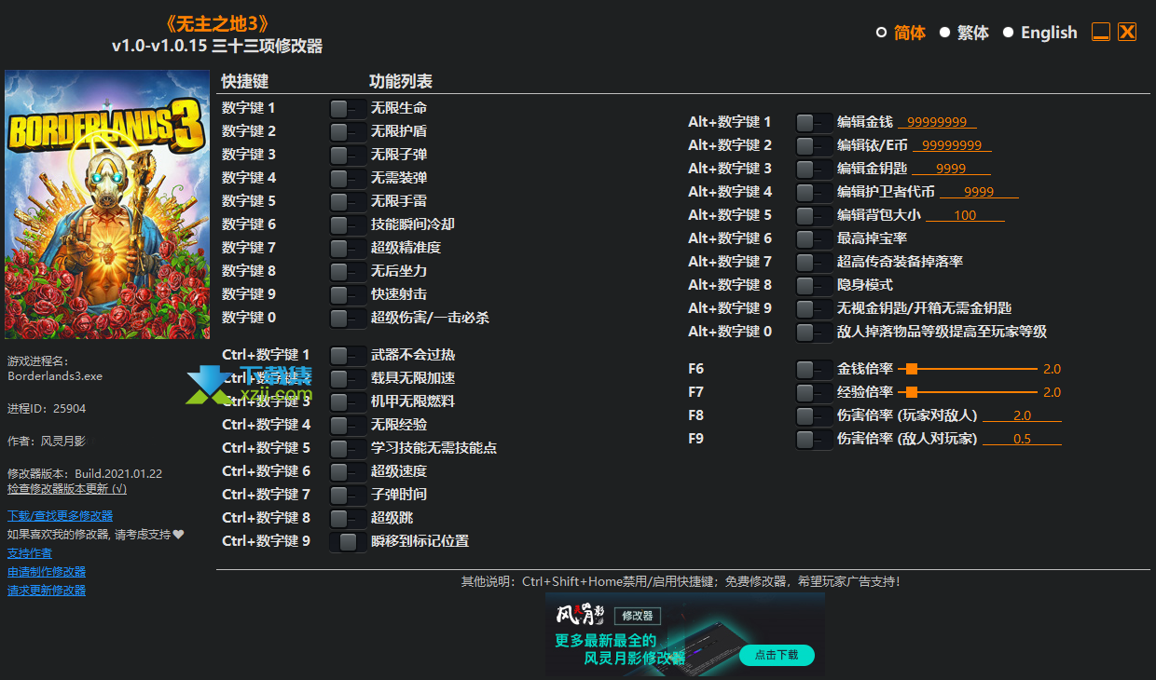Enable 超高传奇装备掉落率 switch
1156x680 pixels.
pyautogui.click(x=814, y=262)
